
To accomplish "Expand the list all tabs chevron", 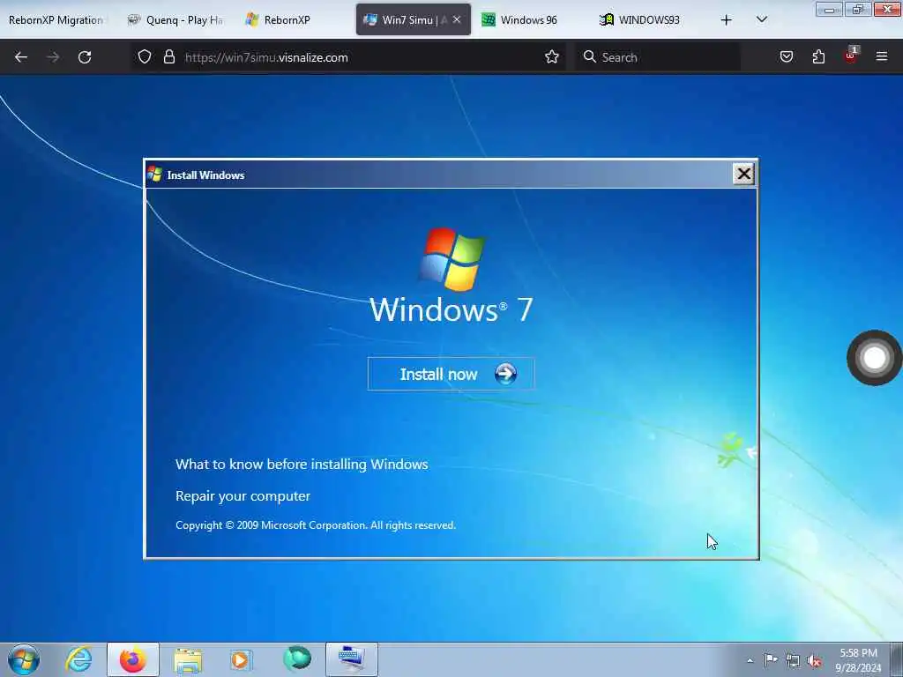I will 761,19.
